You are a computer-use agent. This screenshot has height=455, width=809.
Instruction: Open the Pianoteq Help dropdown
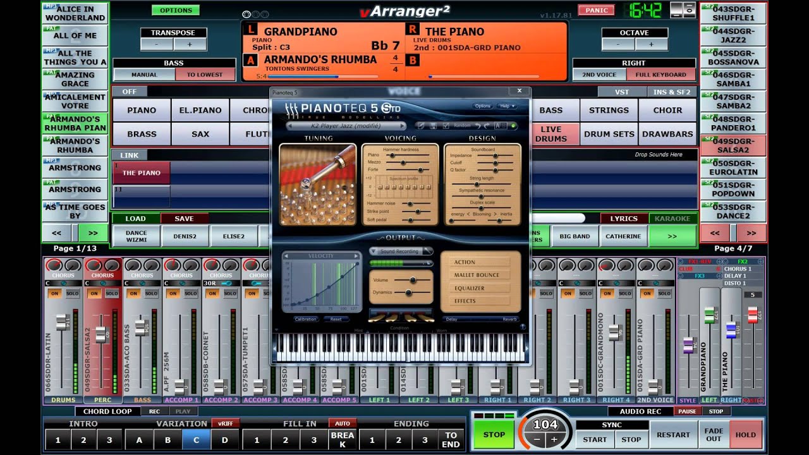pos(506,106)
